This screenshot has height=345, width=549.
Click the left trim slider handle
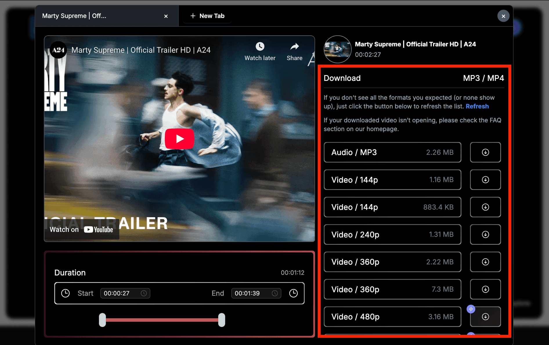point(102,320)
